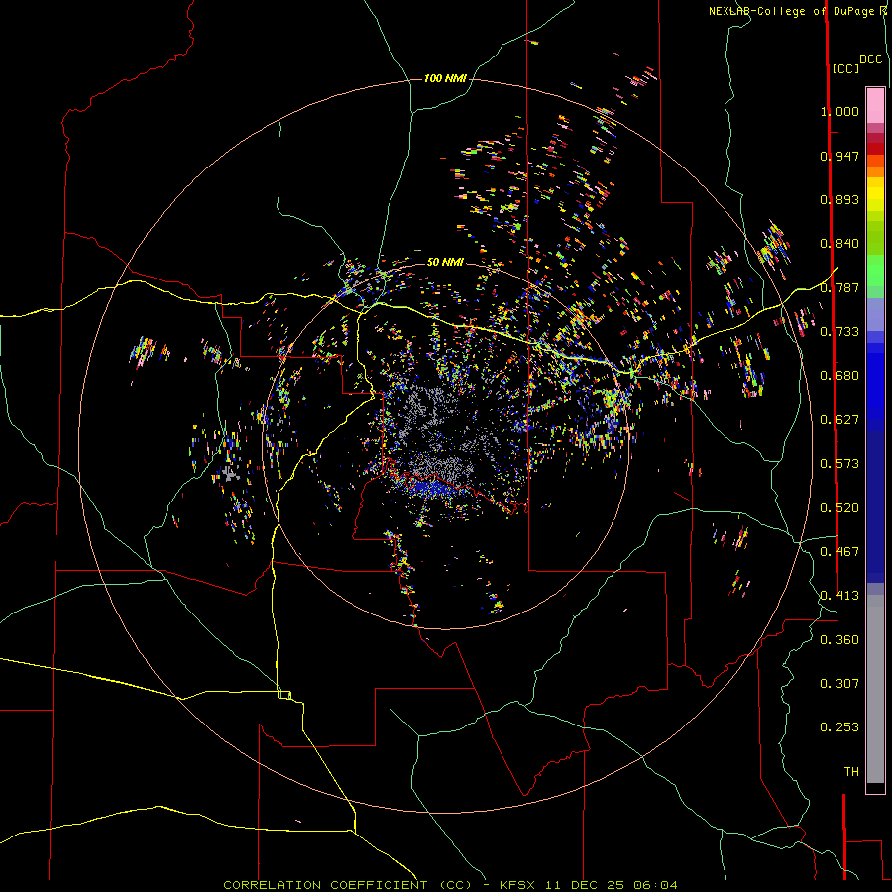Pick the 0.307 legend value
Viewport: 892px width, 892px height.
[x=839, y=684]
